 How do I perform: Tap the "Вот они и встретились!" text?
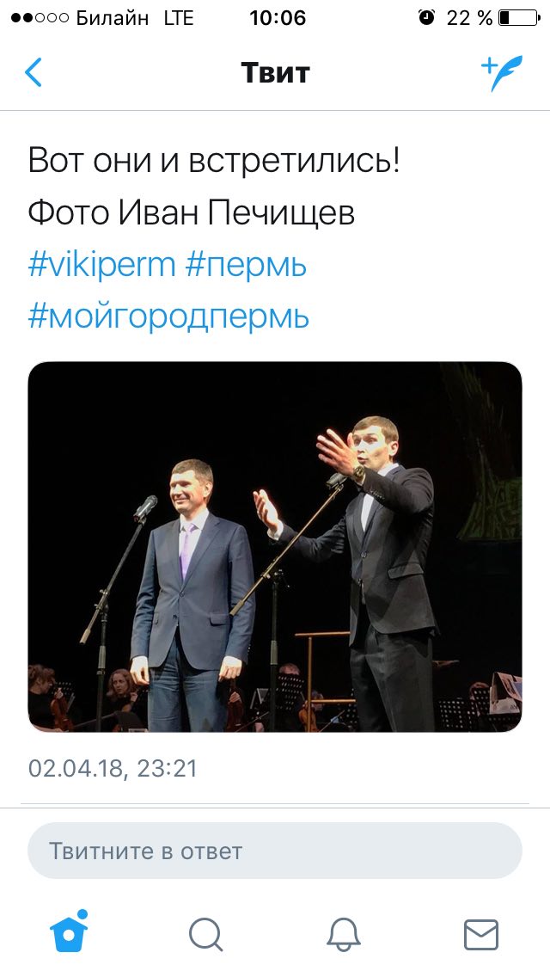coord(214,161)
